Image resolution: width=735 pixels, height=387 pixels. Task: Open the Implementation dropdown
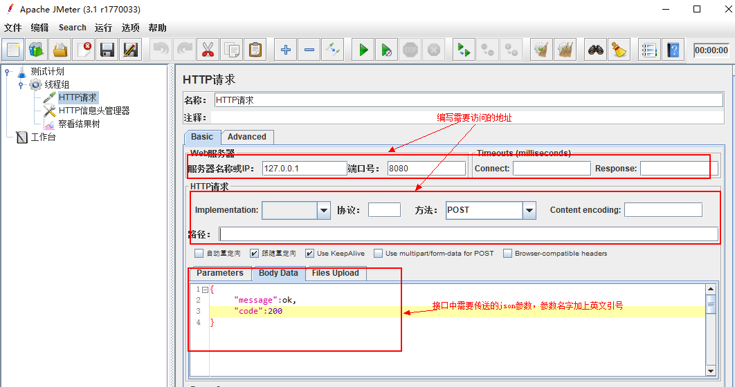pos(323,210)
